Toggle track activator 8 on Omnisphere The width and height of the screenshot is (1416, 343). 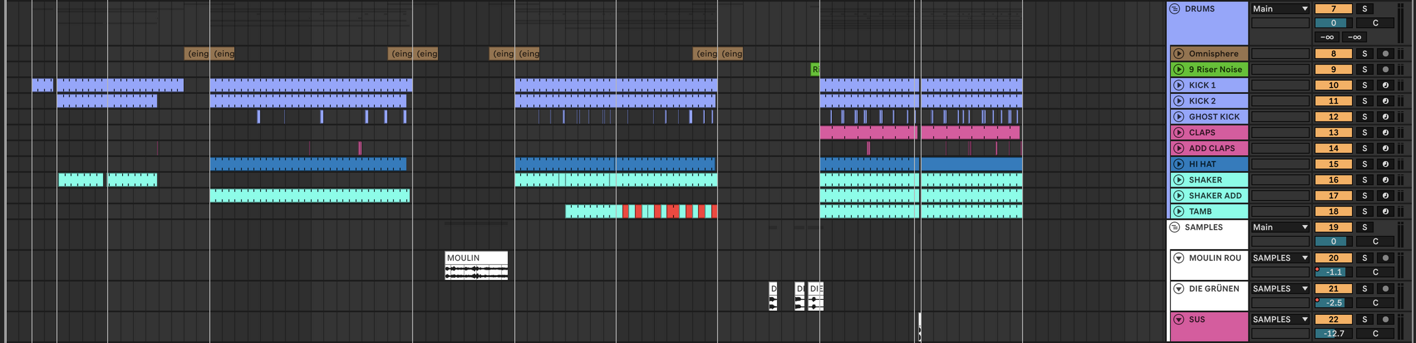point(1333,54)
